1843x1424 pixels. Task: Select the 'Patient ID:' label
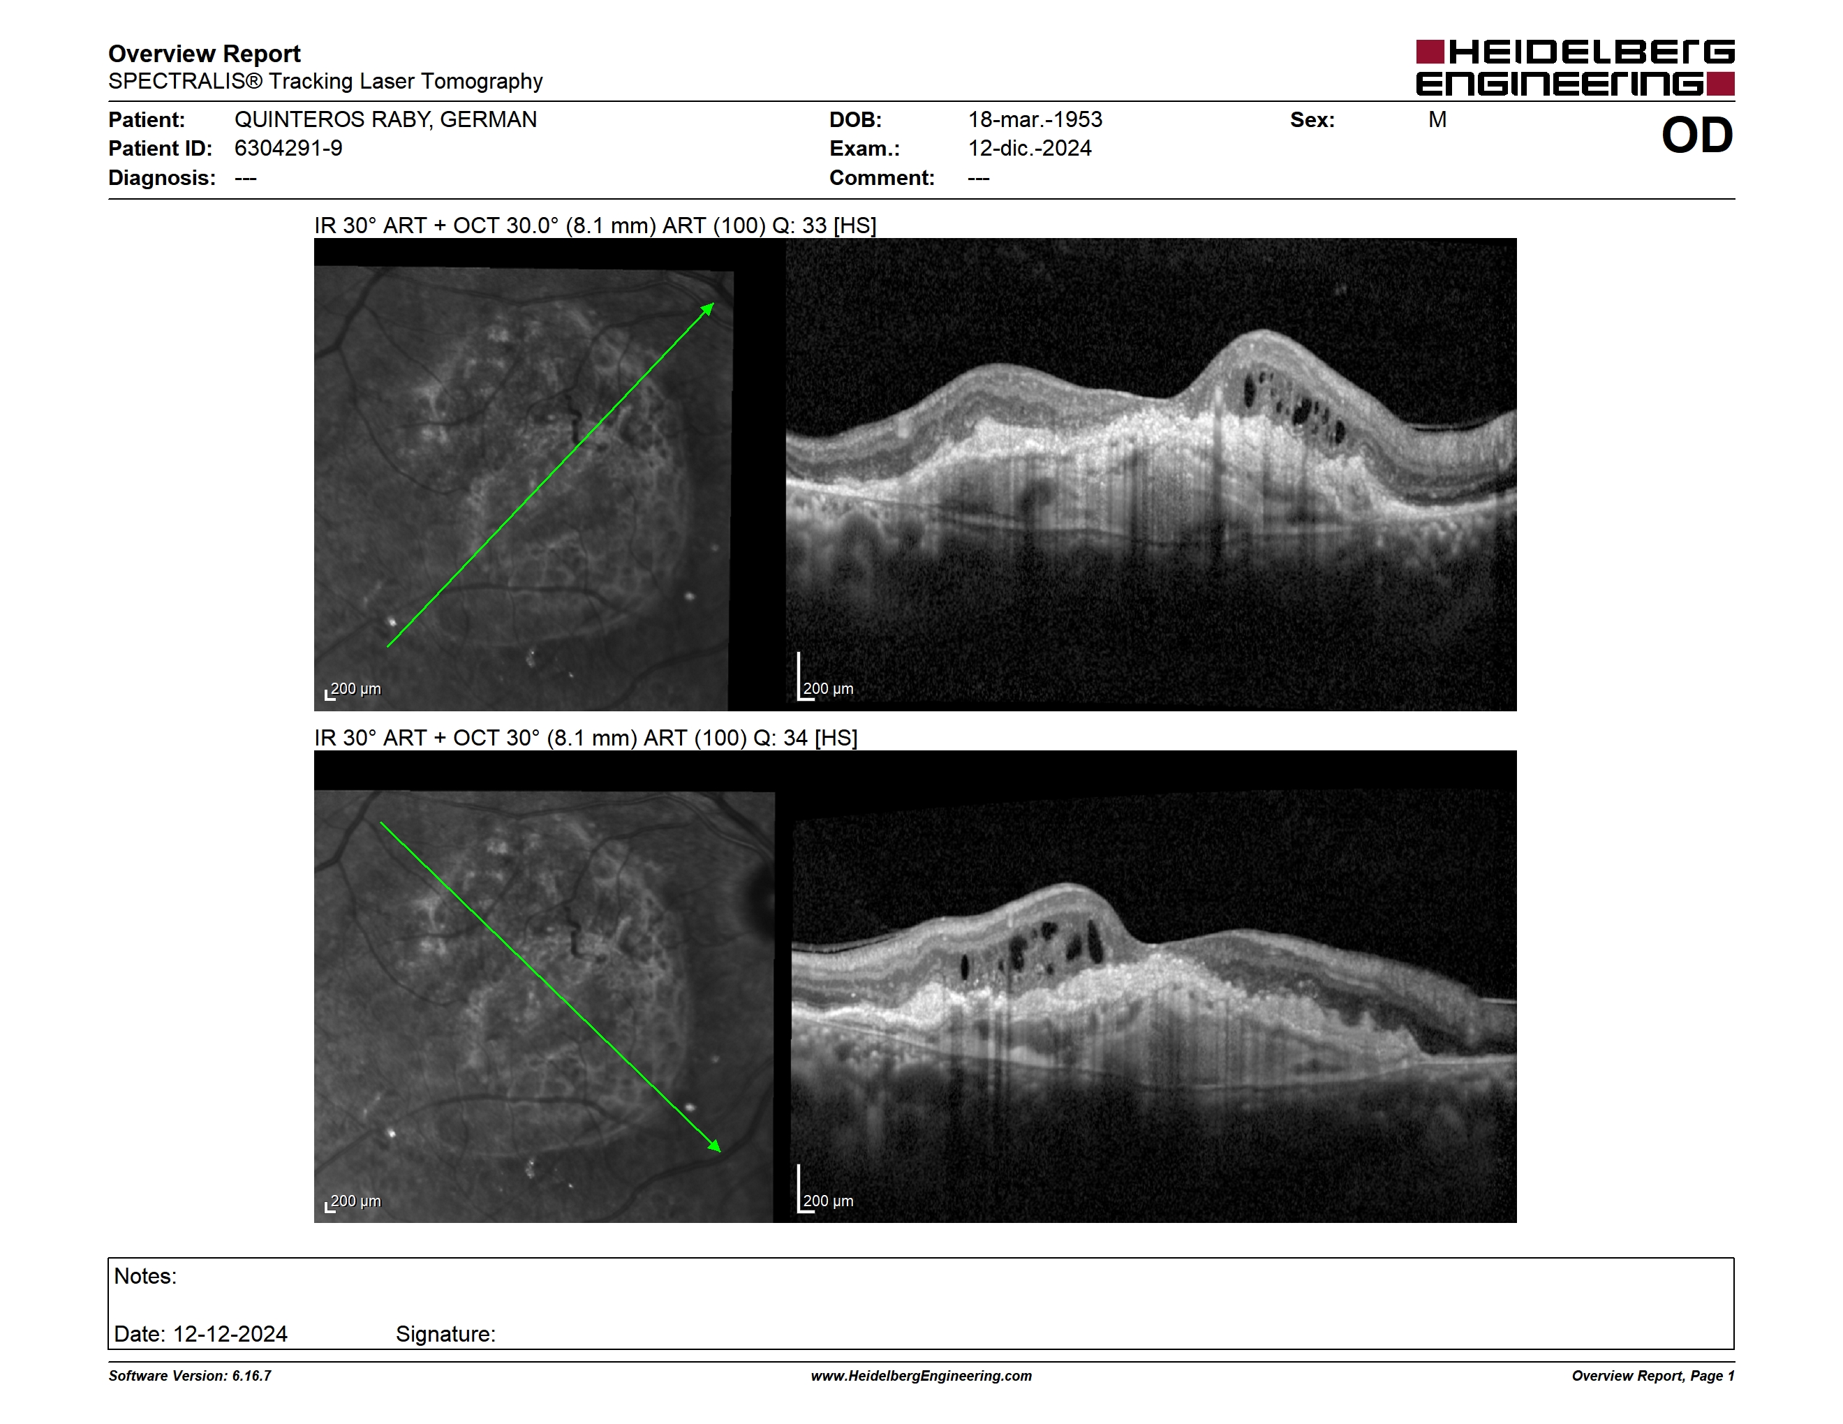pyautogui.click(x=161, y=149)
